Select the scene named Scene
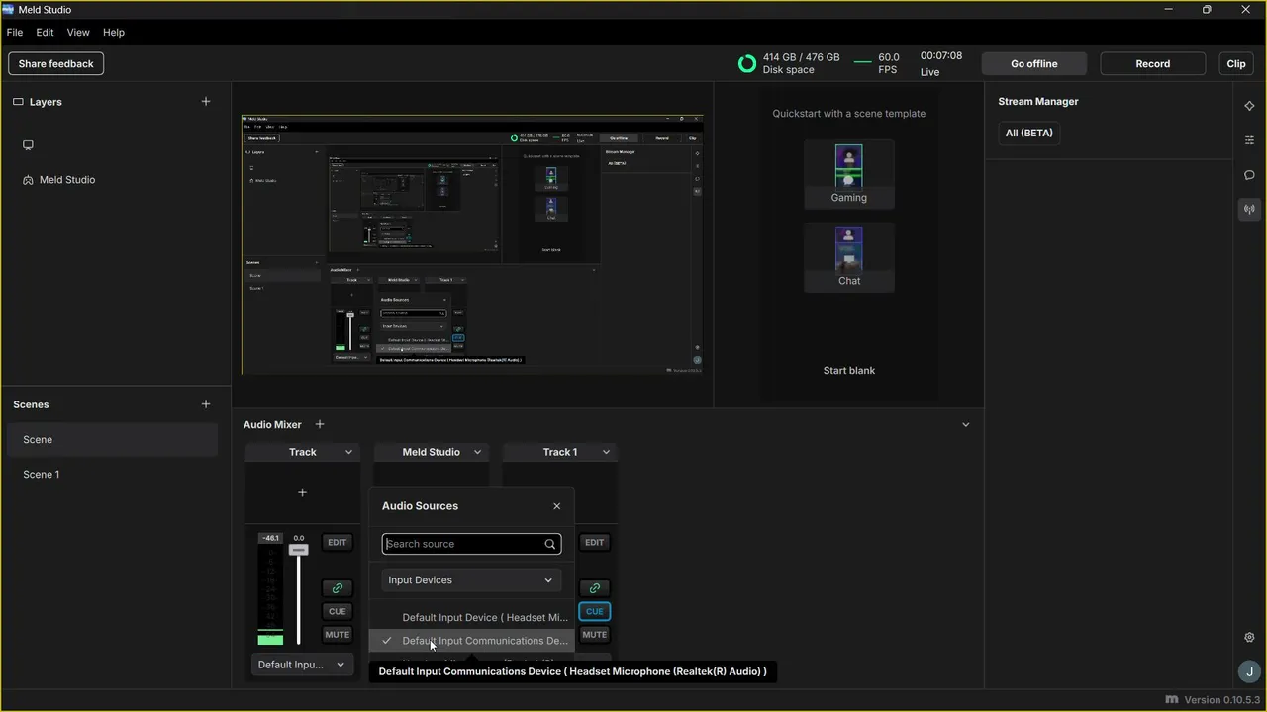 112,440
